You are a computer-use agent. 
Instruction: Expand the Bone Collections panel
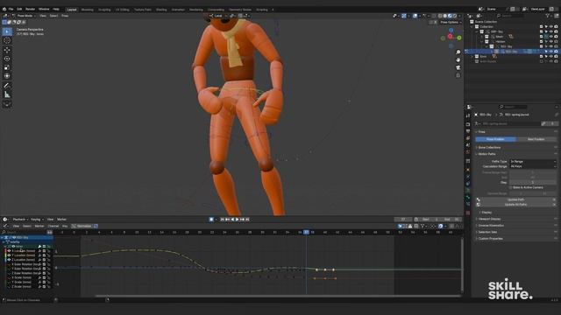click(489, 148)
